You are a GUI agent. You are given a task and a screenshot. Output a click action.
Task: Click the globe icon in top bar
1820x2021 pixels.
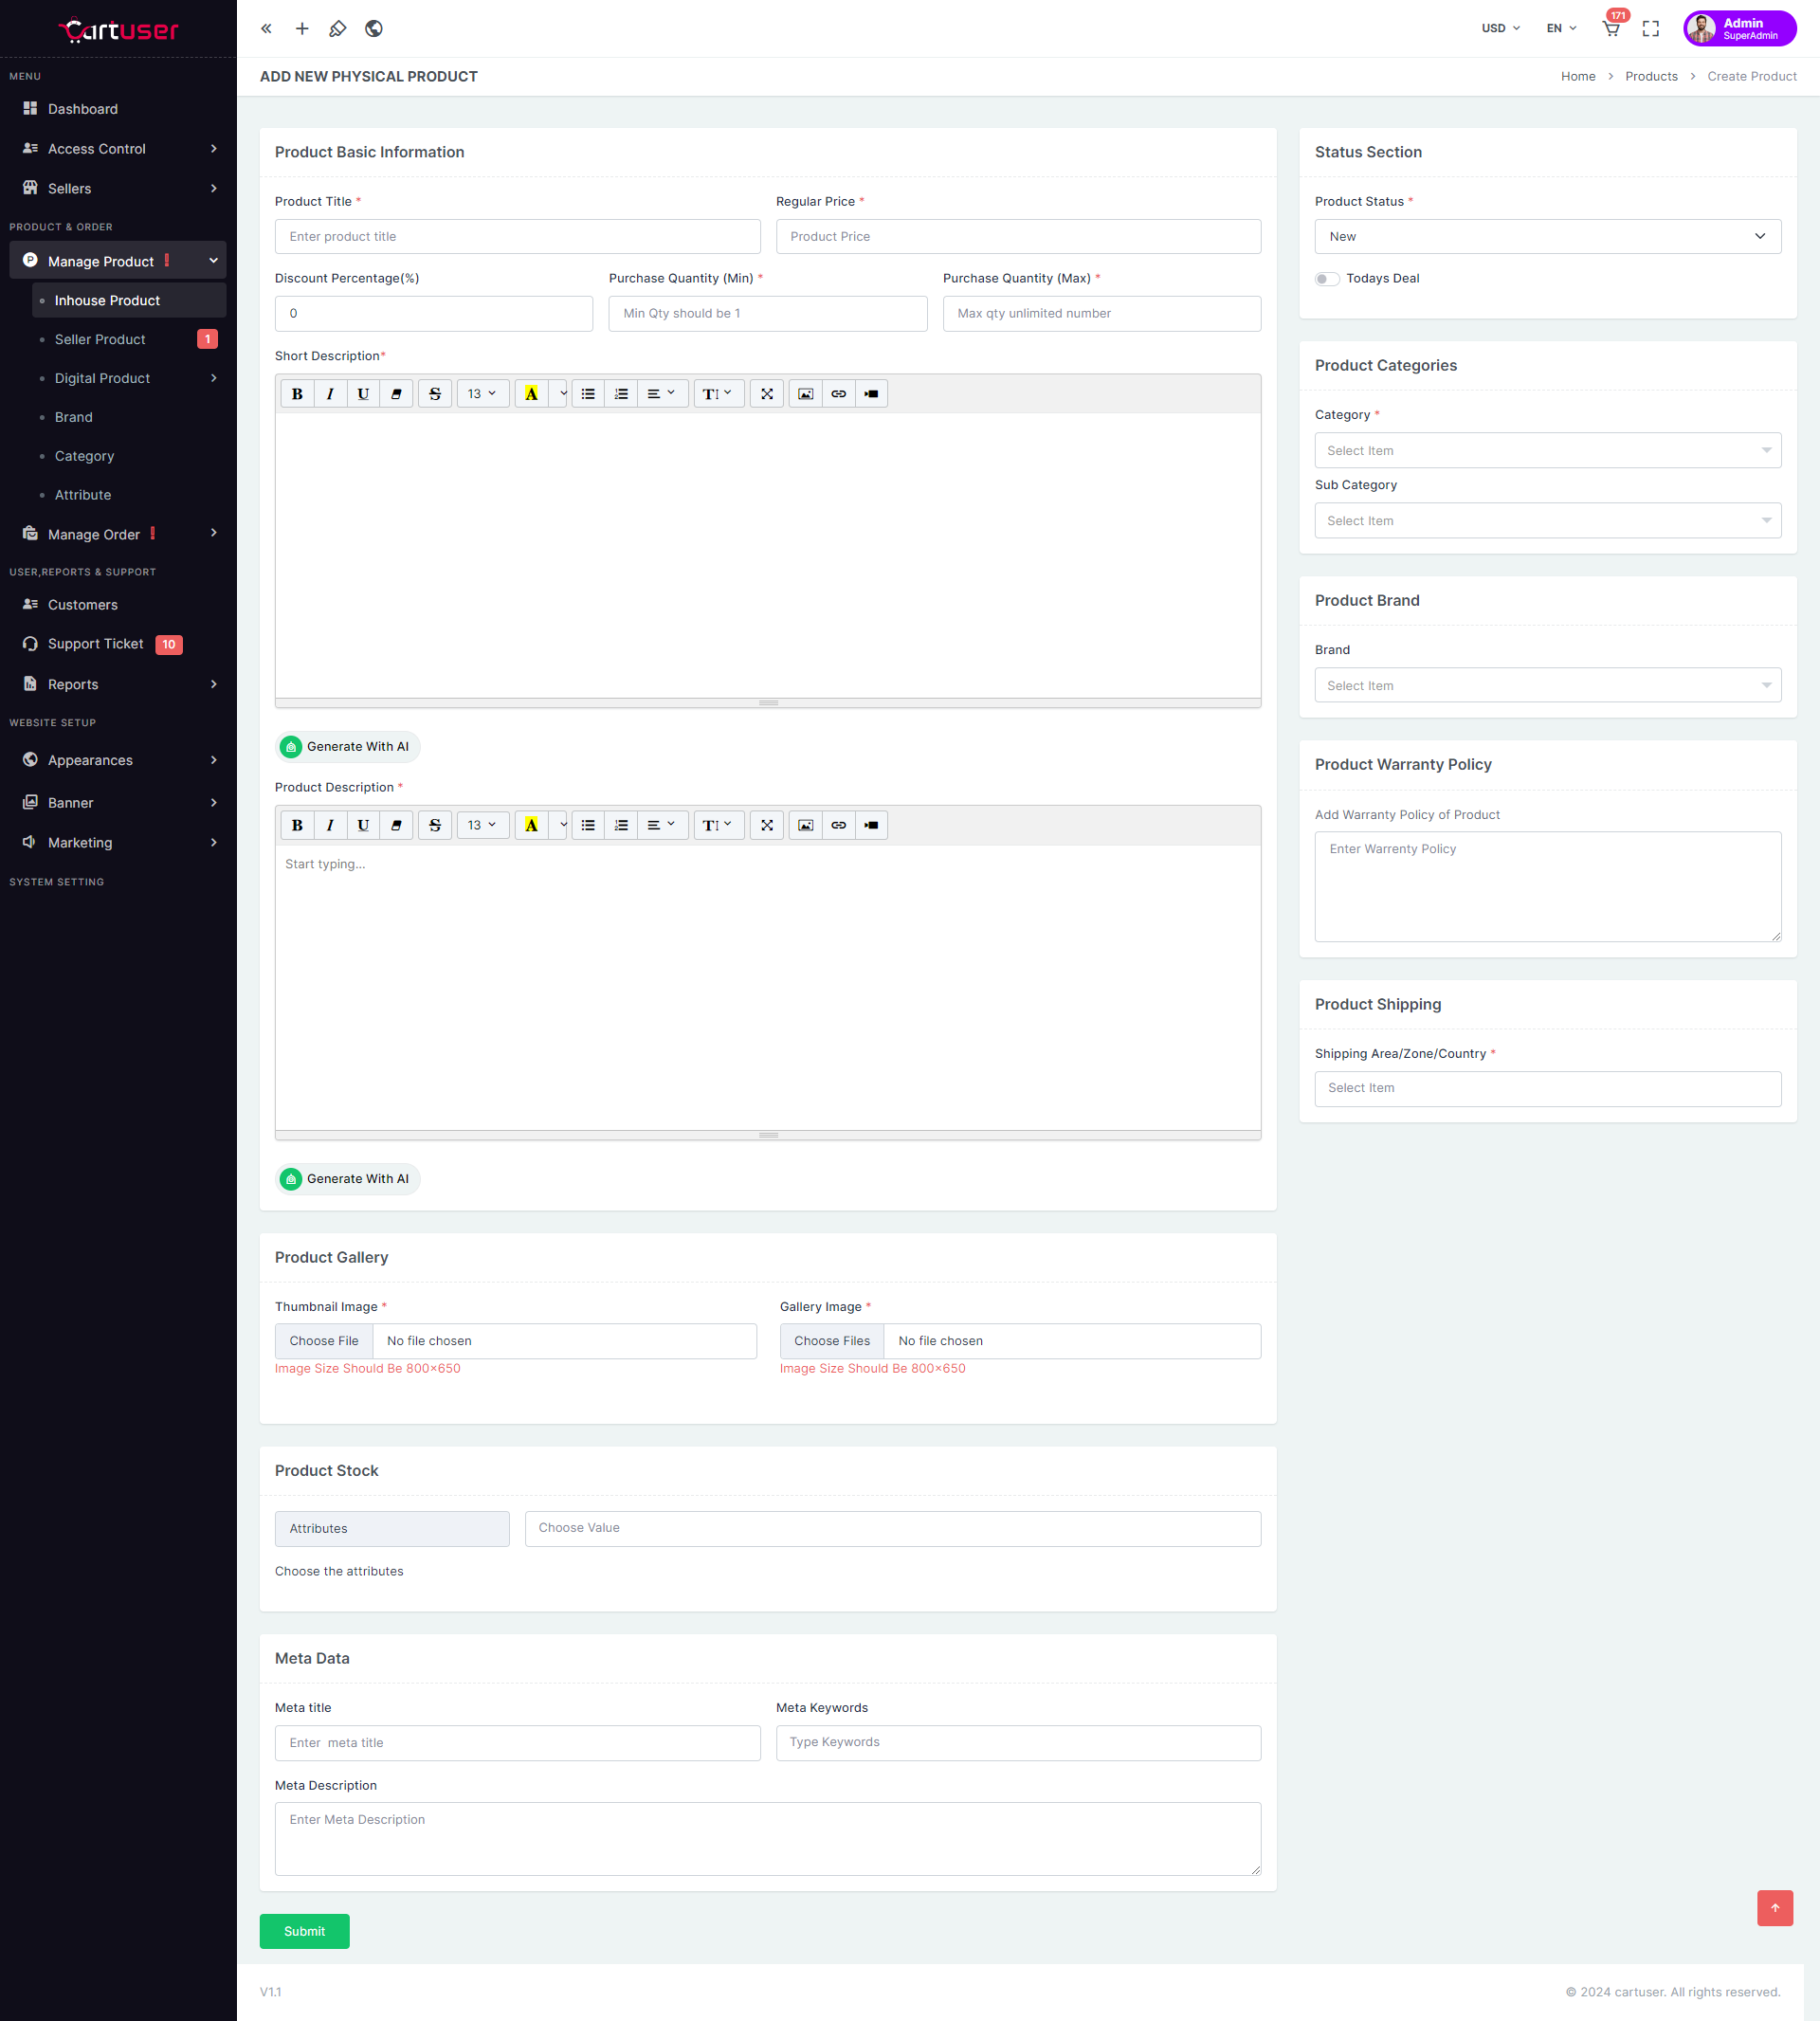tap(373, 29)
